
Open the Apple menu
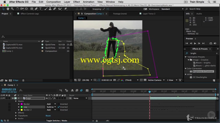5,2
